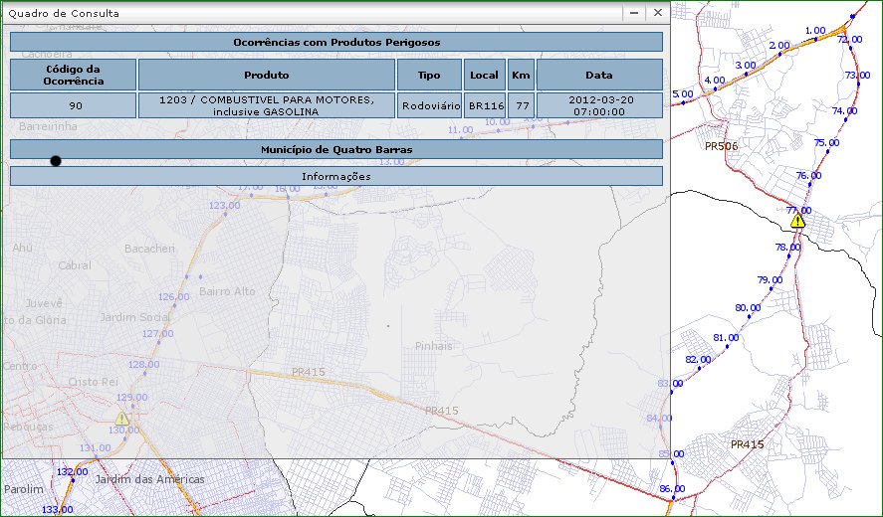
Task: Click the 80.00 km marker on map
Action: pyautogui.click(x=747, y=308)
